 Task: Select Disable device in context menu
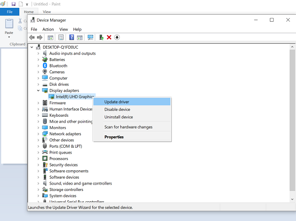pos(117,109)
